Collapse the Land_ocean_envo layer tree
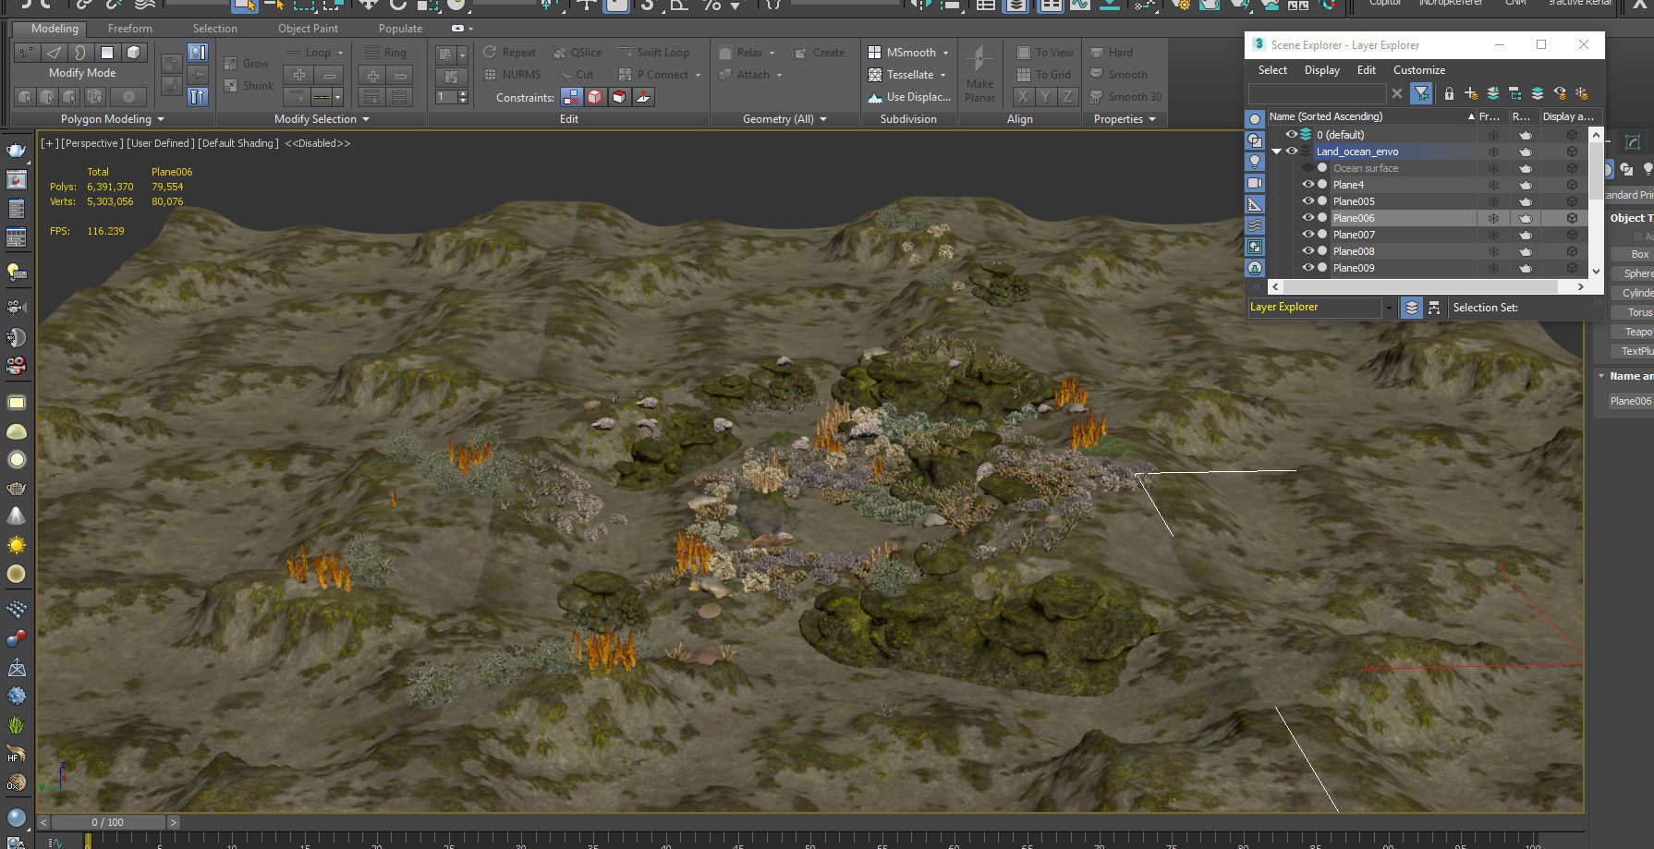1654x849 pixels. (1276, 152)
